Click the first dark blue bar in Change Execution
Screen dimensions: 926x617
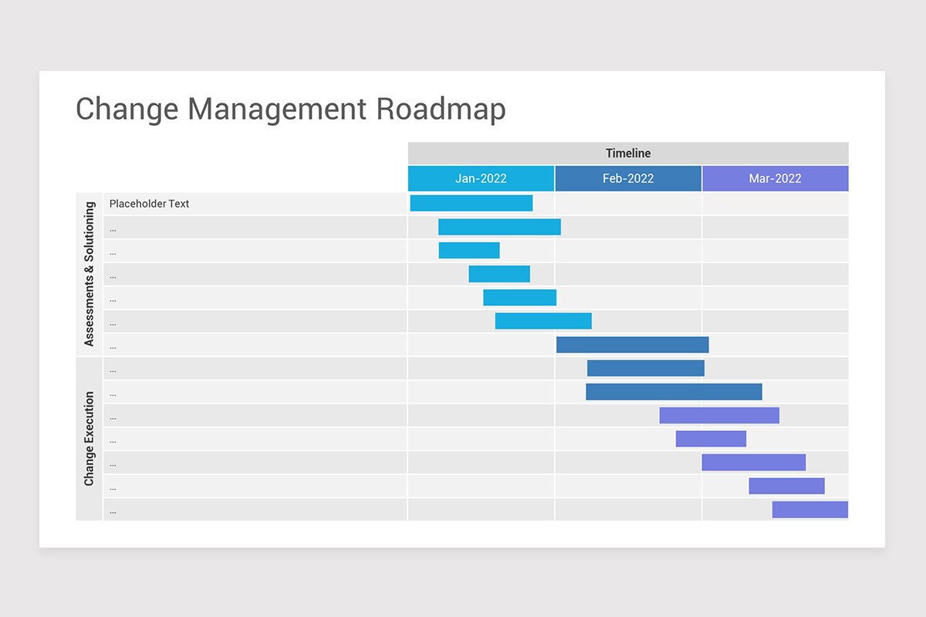(x=645, y=368)
